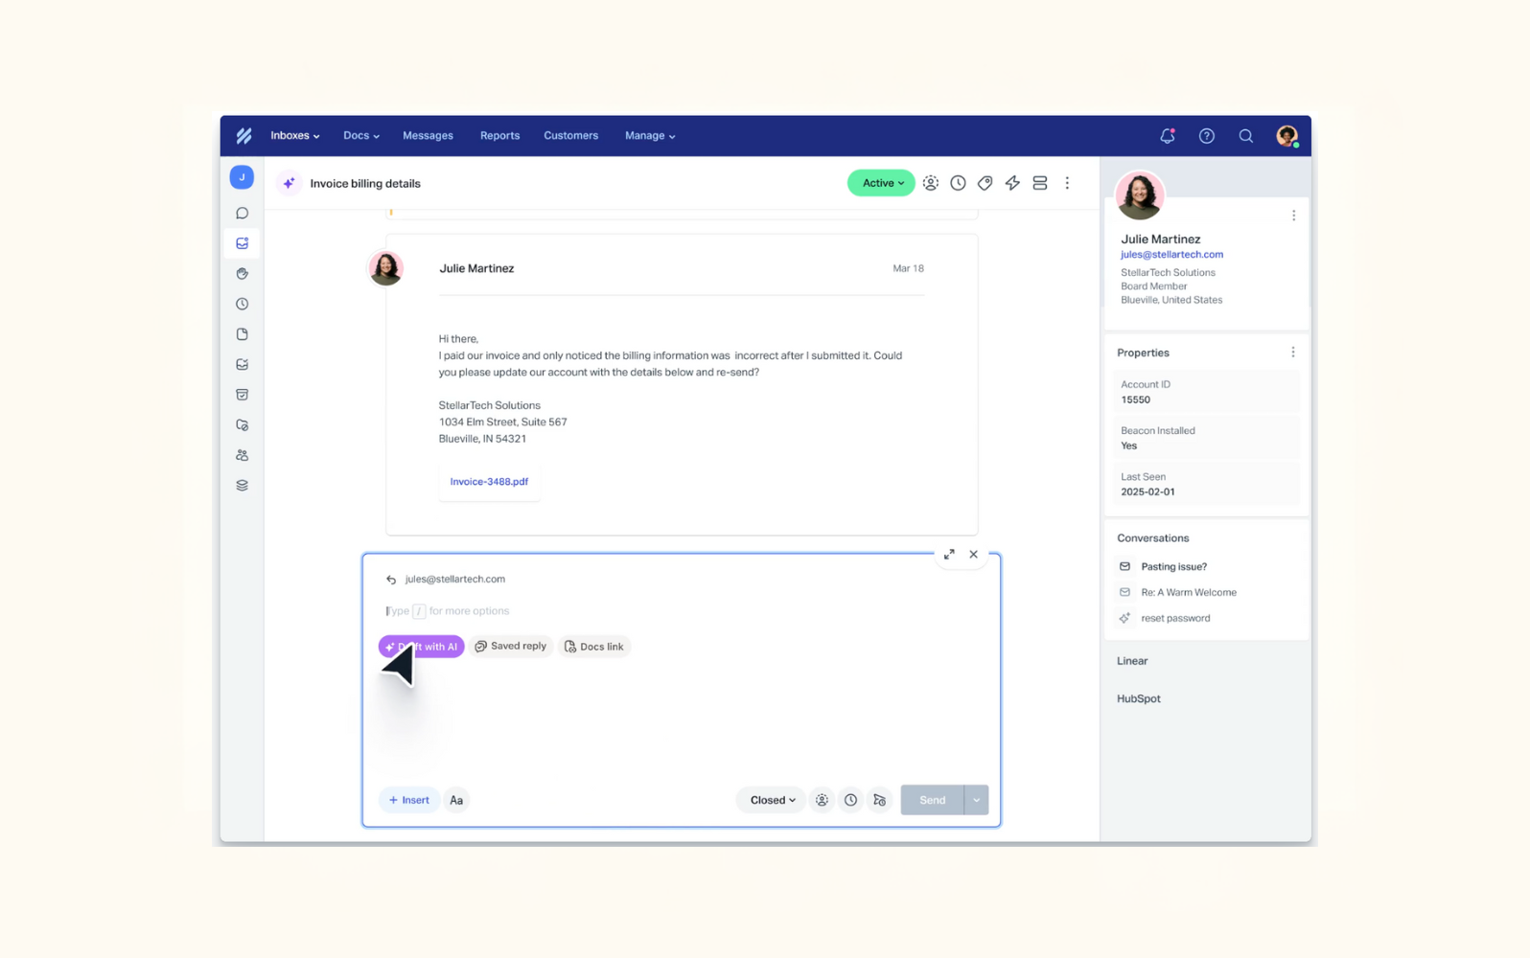Click the search magnifier icon

pyautogui.click(x=1245, y=136)
